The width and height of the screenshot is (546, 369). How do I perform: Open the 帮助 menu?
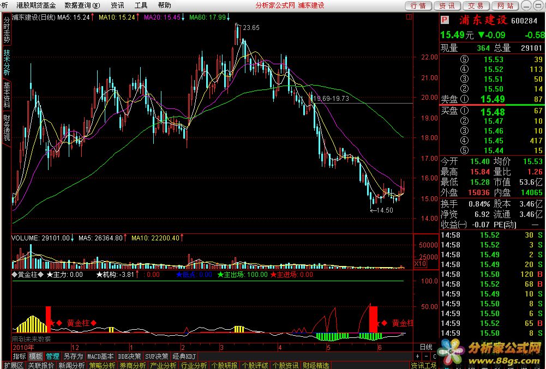tap(164, 5)
